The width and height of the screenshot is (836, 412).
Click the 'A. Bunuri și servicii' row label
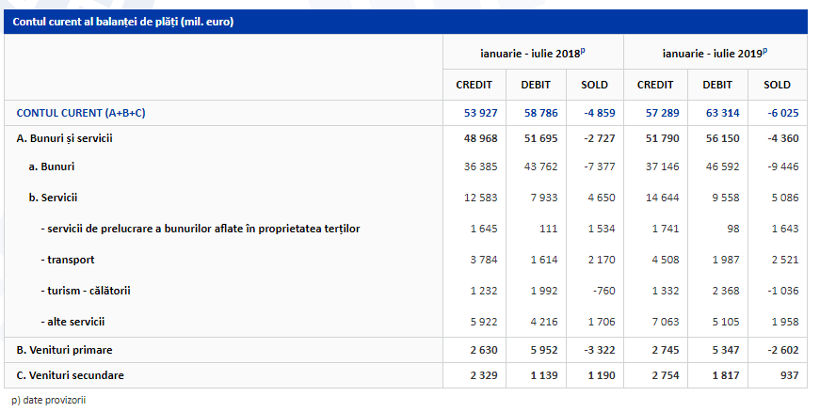coord(65,138)
